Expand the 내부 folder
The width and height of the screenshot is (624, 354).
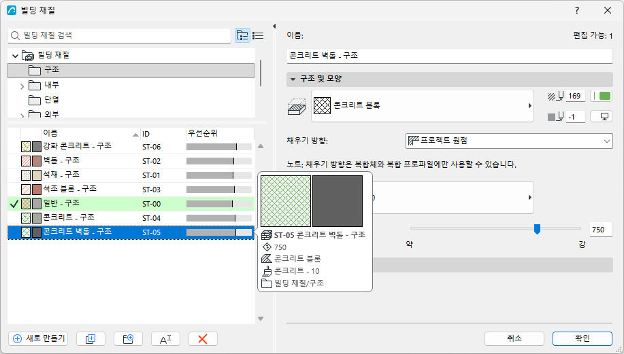(22, 86)
